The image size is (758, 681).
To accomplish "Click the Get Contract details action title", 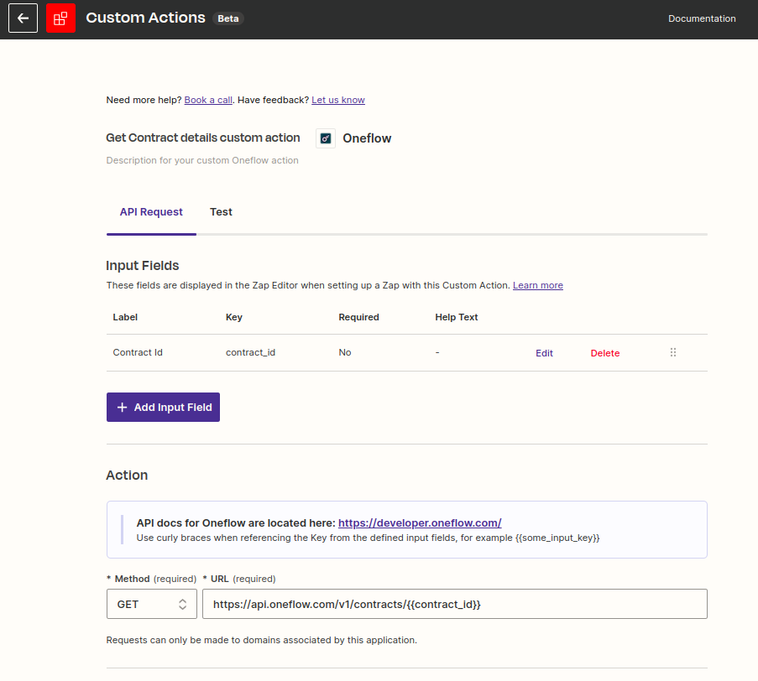I will point(201,138).
